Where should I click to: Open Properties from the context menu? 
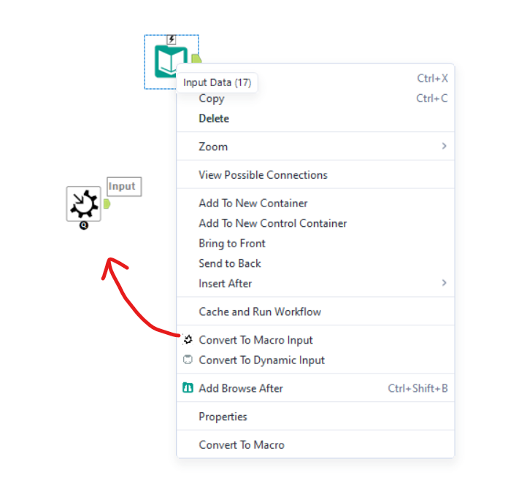tap(315, 417)
